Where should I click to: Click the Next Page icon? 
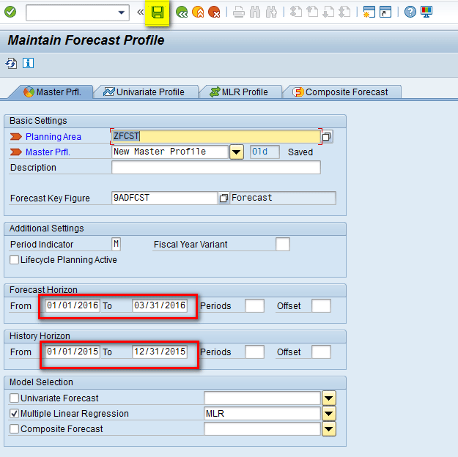click(328, 12)
